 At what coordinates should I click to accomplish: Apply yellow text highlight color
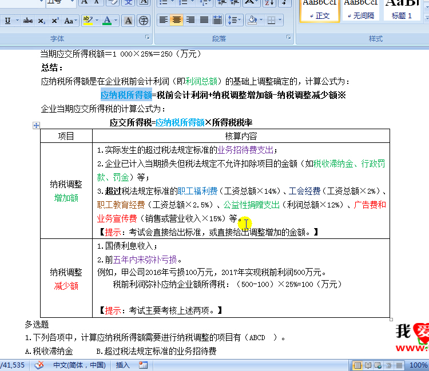[x=88, y=21]
